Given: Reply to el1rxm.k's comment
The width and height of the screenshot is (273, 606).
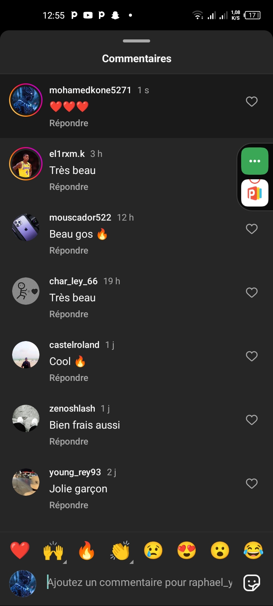Looking at the screenshot, I should tap(69, 187).
